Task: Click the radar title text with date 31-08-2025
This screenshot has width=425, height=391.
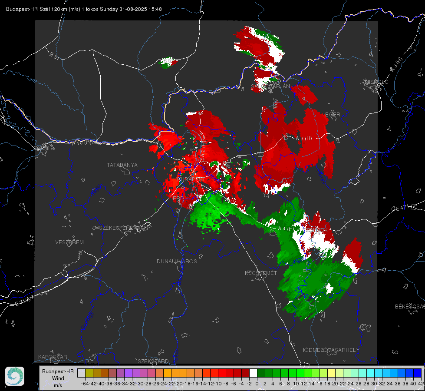Action: pos(84,9)
